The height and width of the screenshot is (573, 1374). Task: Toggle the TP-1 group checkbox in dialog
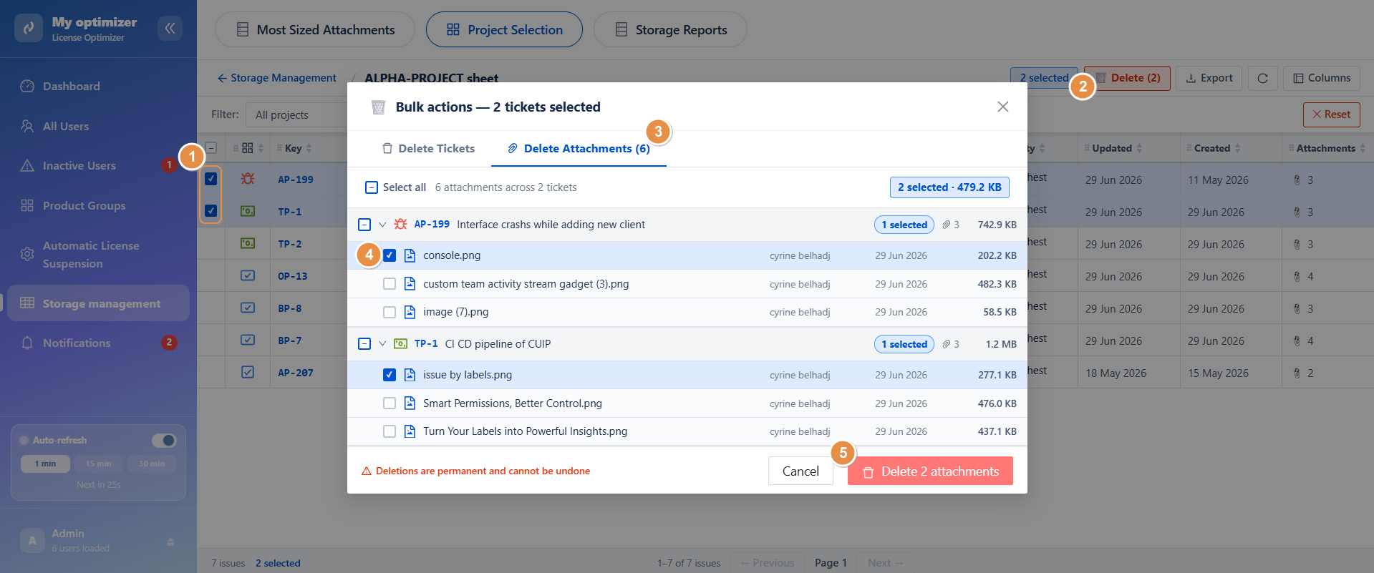click(364, 344)
